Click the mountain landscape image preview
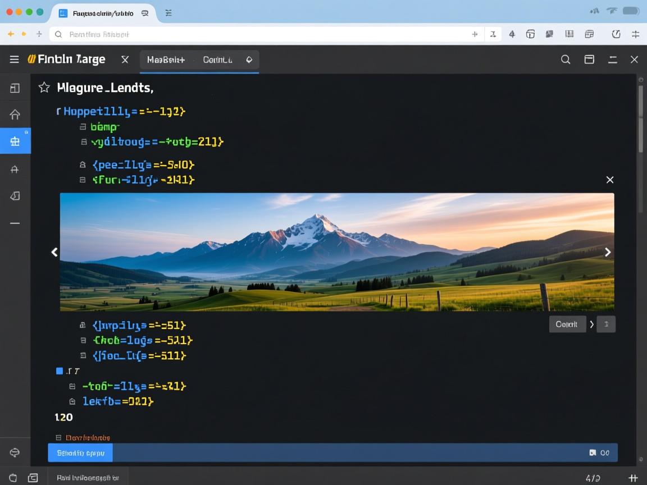This screenshot has height=485, width=647. click(x=337, y=252)
